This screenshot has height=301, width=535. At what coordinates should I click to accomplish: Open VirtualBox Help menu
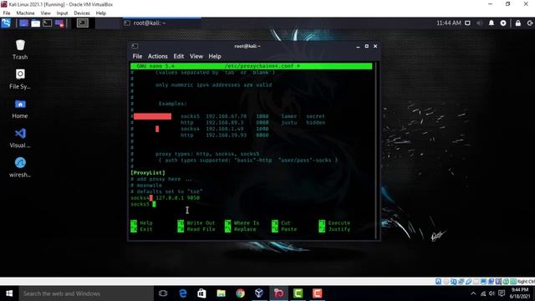100,13
